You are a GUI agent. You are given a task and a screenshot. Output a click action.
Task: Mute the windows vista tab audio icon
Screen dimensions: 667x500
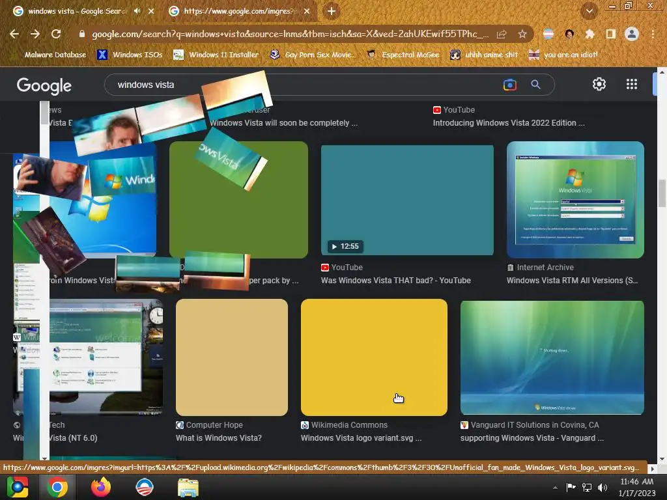137,11
